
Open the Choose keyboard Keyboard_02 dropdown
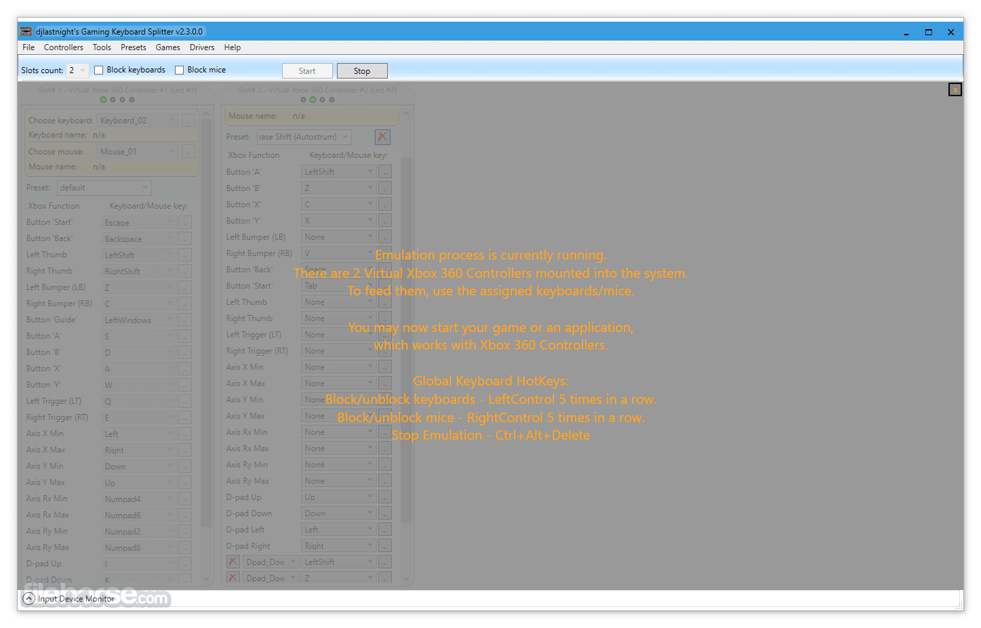138,121
